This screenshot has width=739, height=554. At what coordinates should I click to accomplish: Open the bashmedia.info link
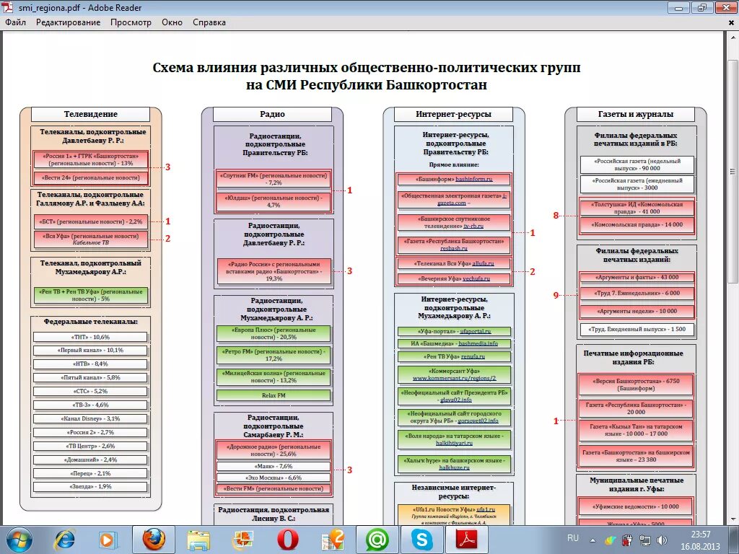point(478,343)
